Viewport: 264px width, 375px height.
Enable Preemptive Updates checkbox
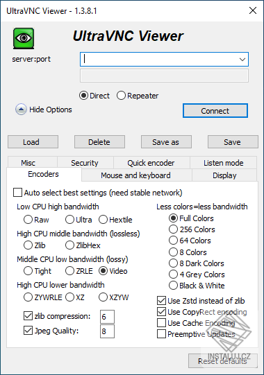click(x=161, y=334)
